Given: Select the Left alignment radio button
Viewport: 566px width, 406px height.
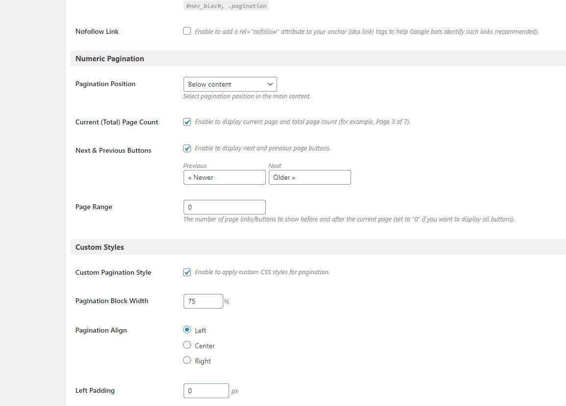Looking at the screenshot, I should click(187, 330).
